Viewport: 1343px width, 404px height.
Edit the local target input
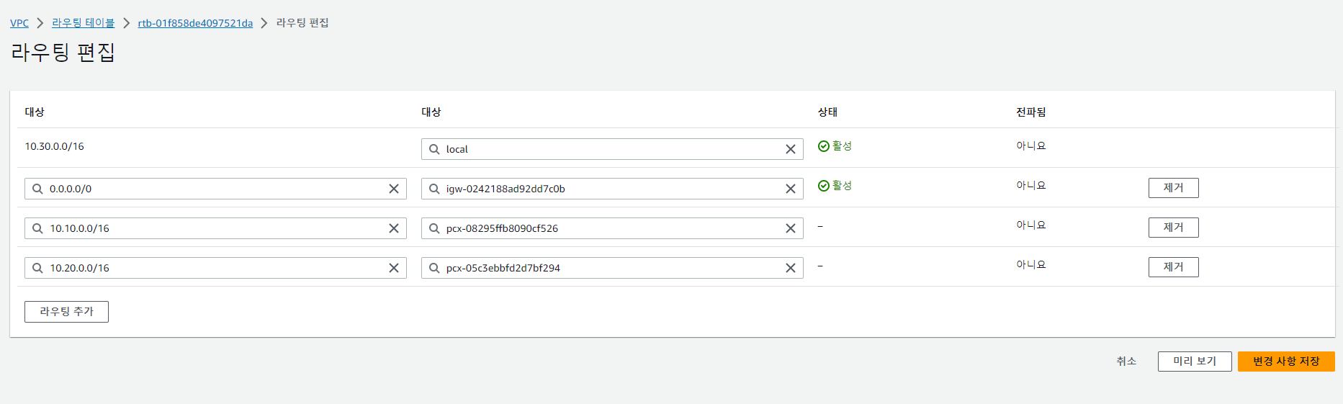click(612, 149)
